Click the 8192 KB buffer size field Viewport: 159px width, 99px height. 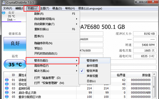tap(145, 34)
